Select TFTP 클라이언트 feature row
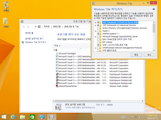This screenshot has height=120, width=161. point(109,50)
